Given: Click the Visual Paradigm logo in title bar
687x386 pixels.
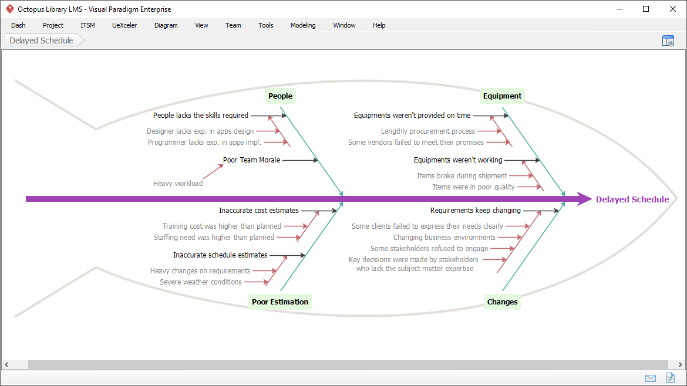Looking at the screenshot, I should click(x=8, y=9).
